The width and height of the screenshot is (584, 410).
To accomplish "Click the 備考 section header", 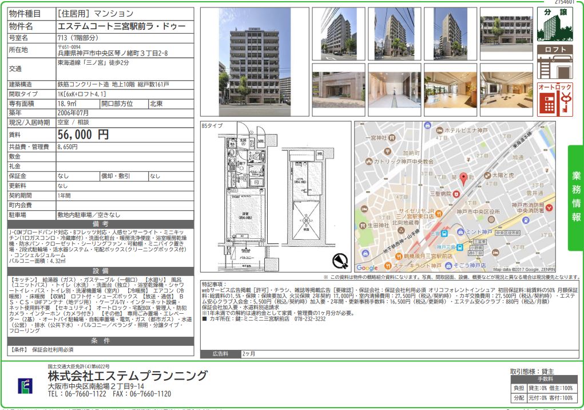I will (x=101, y=224).
